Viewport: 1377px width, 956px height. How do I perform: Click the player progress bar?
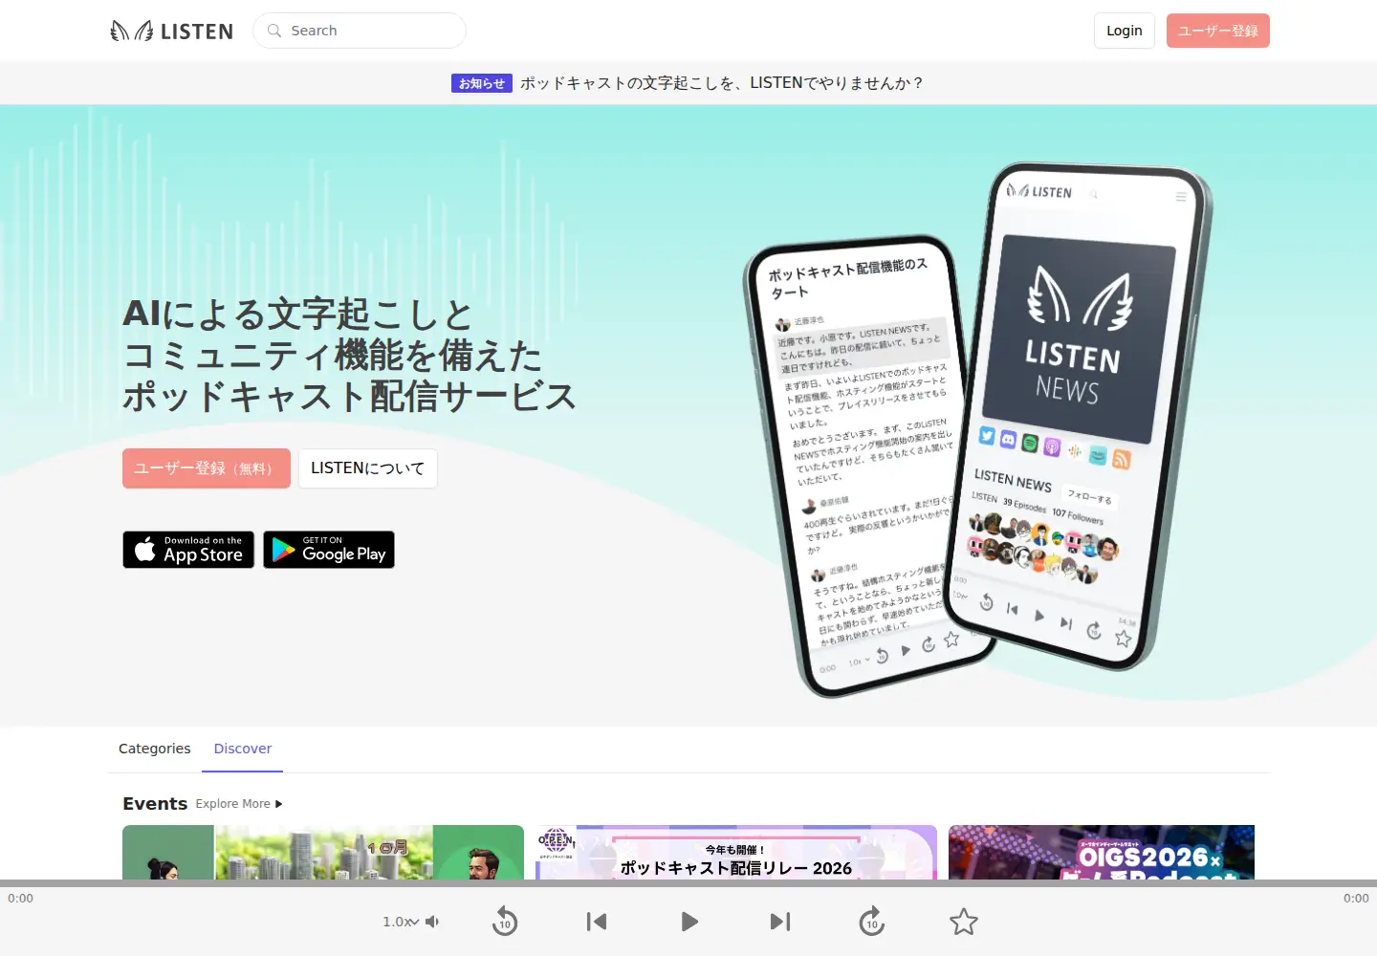(688, 883)
